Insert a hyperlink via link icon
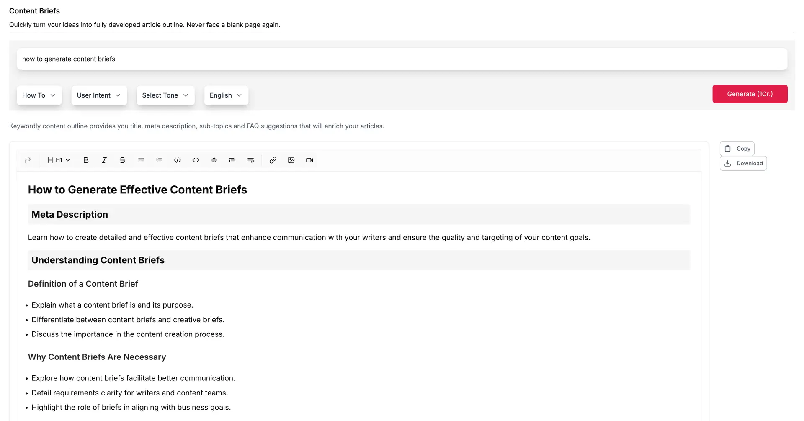This screenshot has height=421, width=804. tap(273, 160)
